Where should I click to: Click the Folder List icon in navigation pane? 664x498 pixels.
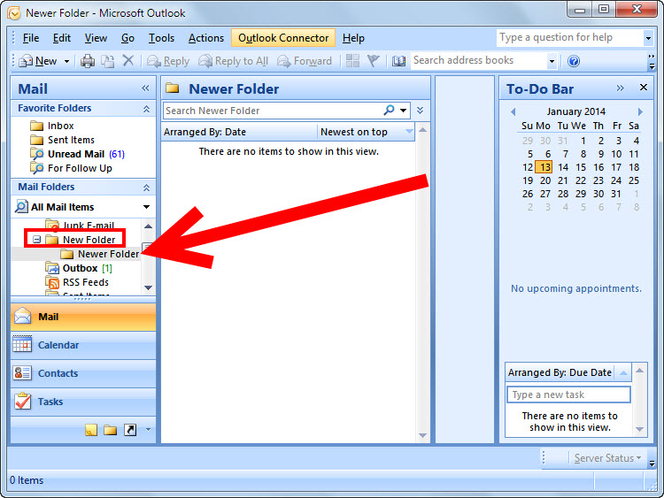pos(110,430)
